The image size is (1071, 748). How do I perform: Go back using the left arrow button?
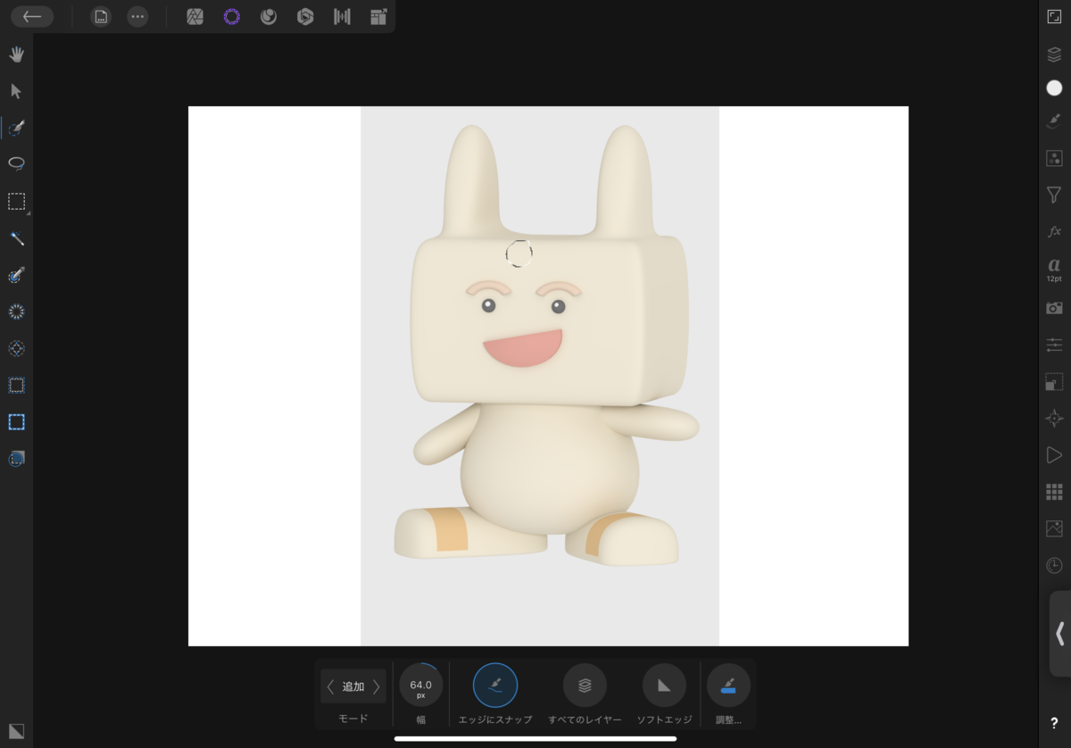32,16
